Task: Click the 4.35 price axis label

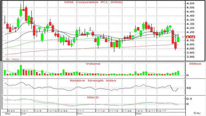Action: (x=190, y=20)
